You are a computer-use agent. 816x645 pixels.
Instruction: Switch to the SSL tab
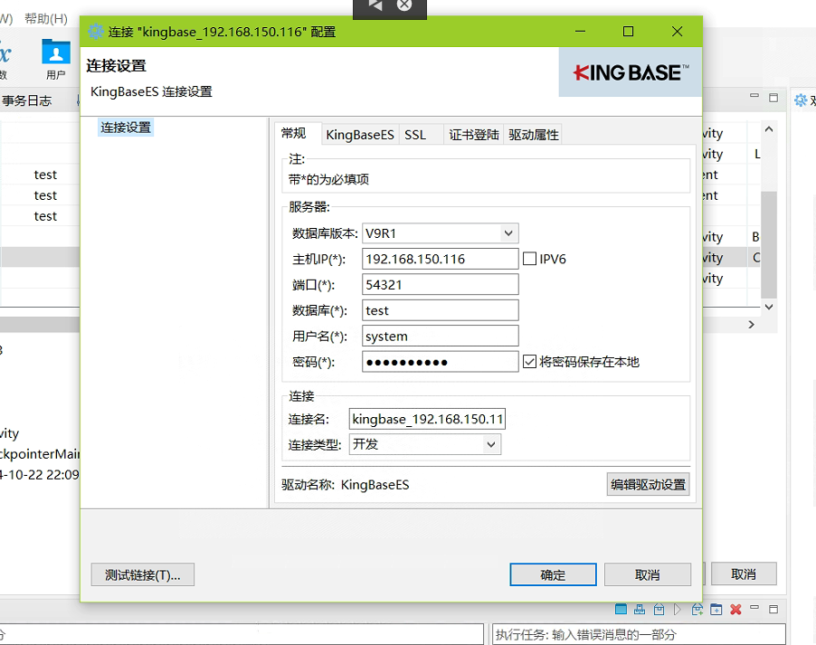pyautogui.click(x=415, y=135)
